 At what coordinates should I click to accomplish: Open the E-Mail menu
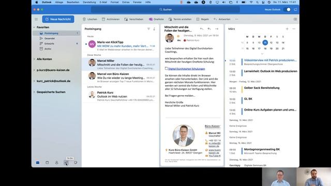(103, 2)
